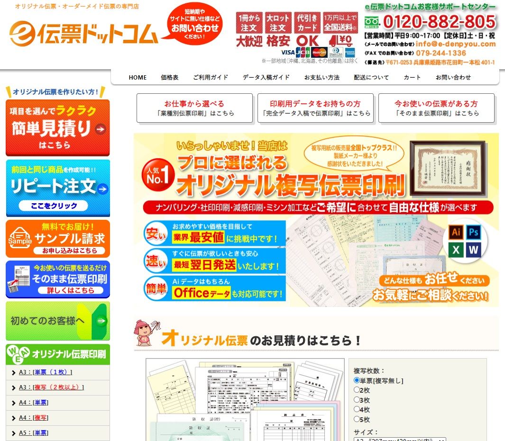Select the 3枚 copy count radio

coord(357,399)
